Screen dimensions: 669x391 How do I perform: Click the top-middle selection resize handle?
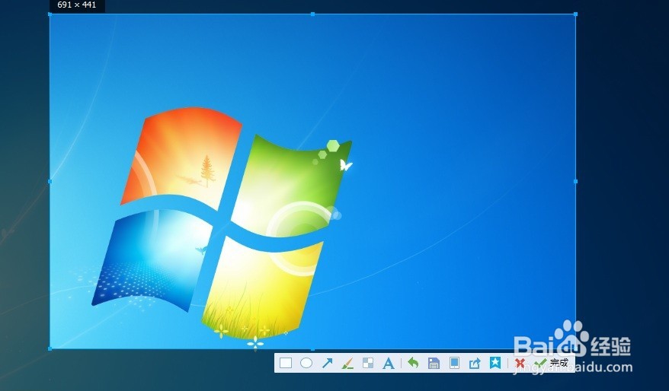coord(312,14)
